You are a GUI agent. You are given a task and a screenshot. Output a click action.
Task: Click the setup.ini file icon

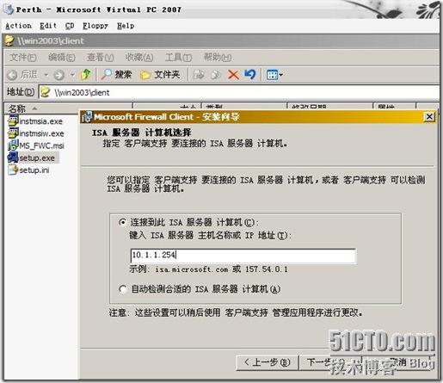click(x=13, y=170)
